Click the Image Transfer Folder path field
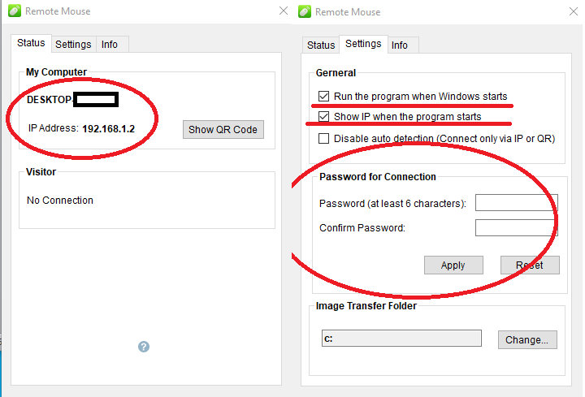Image resolution: width=585 pixels, height=397 pixels. tap(401, 339)
